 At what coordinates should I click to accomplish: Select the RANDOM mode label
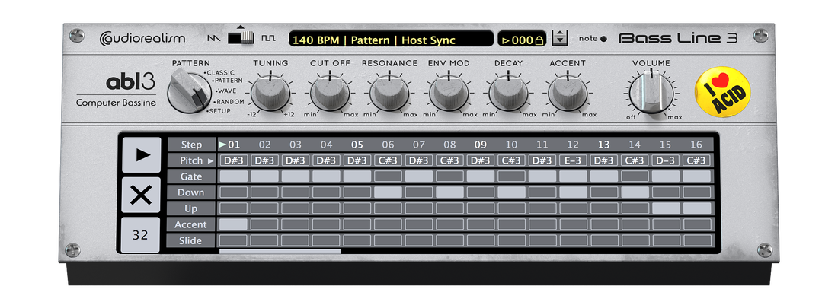point(227,101)
